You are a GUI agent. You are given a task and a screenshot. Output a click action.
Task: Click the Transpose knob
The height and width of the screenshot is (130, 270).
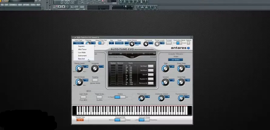(x=146, y=44)
